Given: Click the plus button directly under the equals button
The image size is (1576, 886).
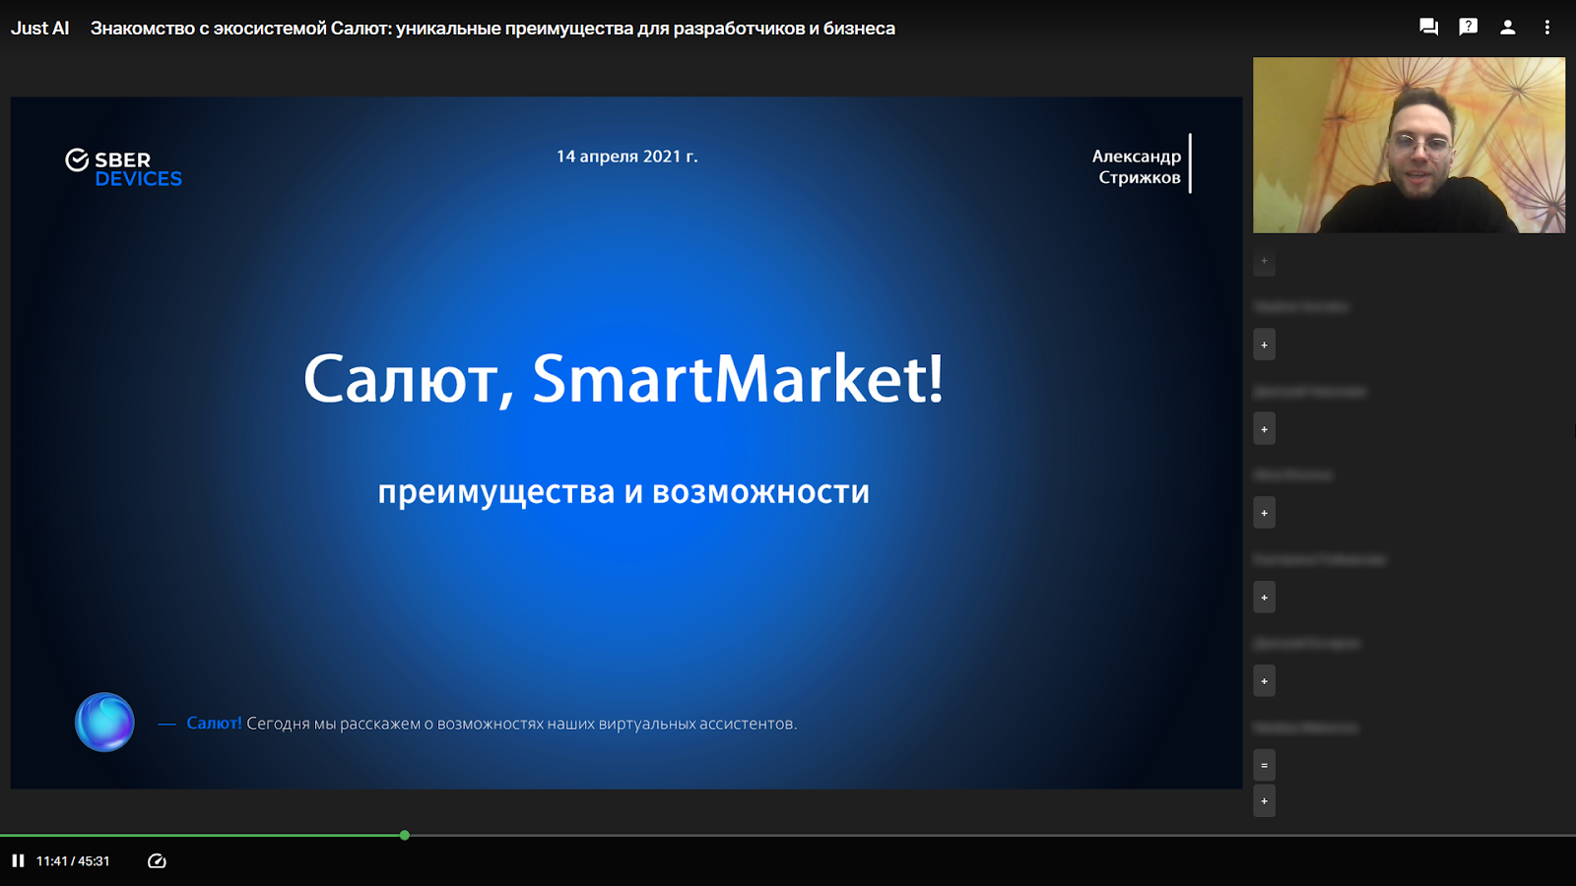Looking at the screenshot, I should (1264, 800).
